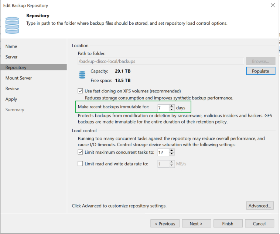Go to the Name step
The width and height of the screenshot is (280, 234).
point(11,46)
